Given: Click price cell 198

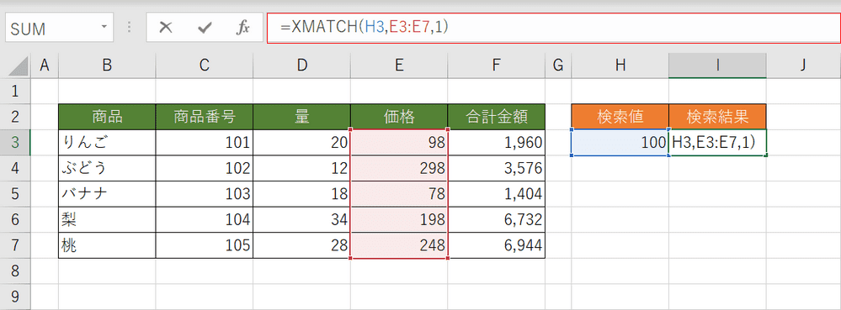Looking at the screenshot, I should click(399, 219).
